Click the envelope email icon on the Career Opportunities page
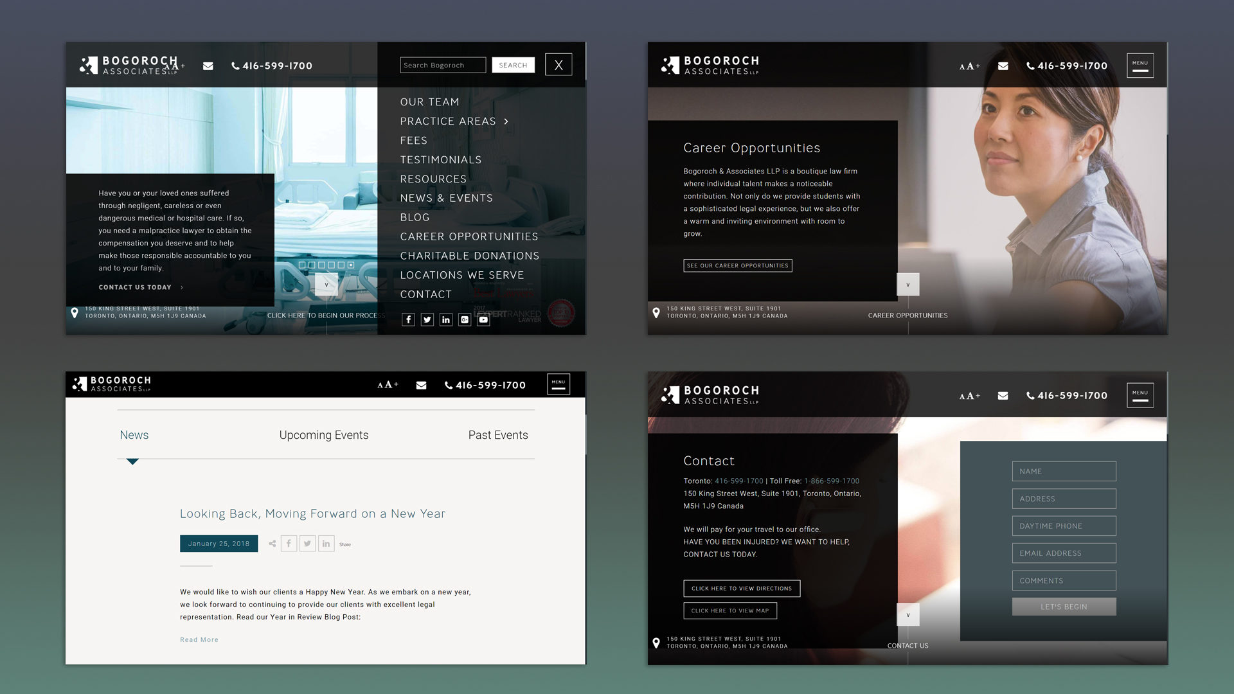Viewport: 1234px width, 694px height. (1003, 66)
